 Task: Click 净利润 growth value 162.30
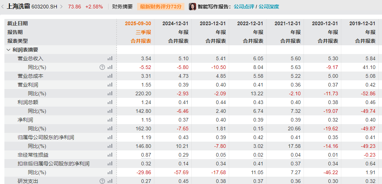click(144, 129)
